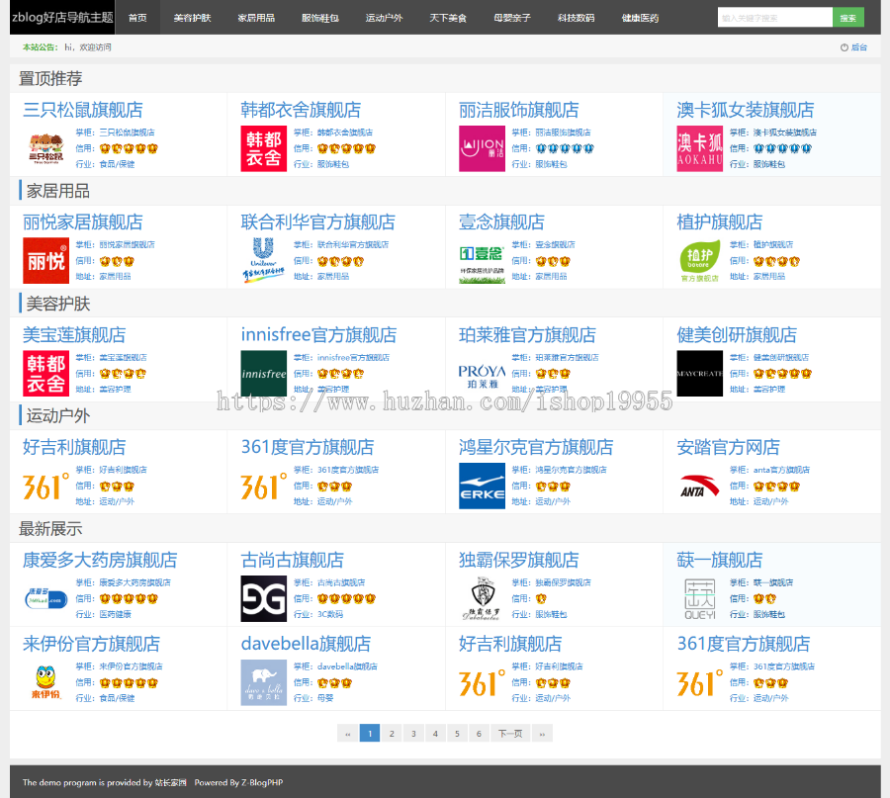The height and width of the screenshot is (798, 890).
Task: Click the 澳卡狐 Aokahu logo image
Action: click(700, 148)
